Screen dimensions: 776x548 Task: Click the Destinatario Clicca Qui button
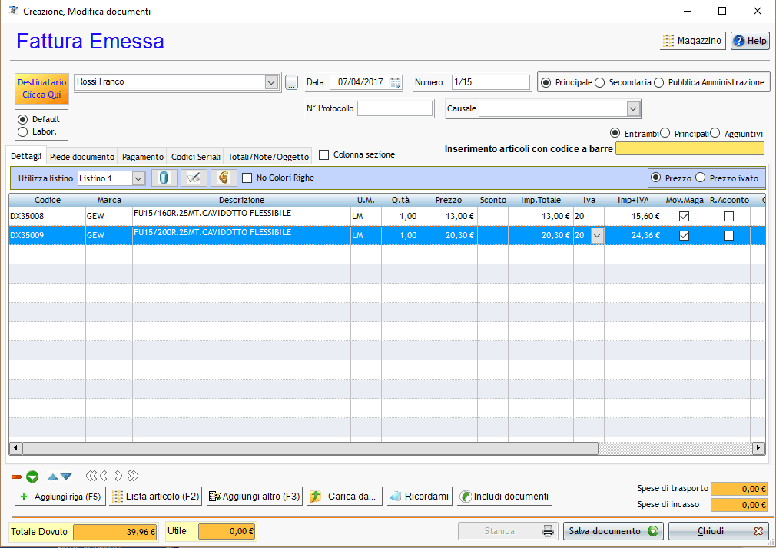[42, 88]
